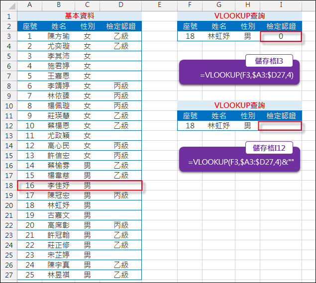The height and width of the screenshot is (283, 316).
Task: Click the 性別 header in column C
Action: coord(87,26)
